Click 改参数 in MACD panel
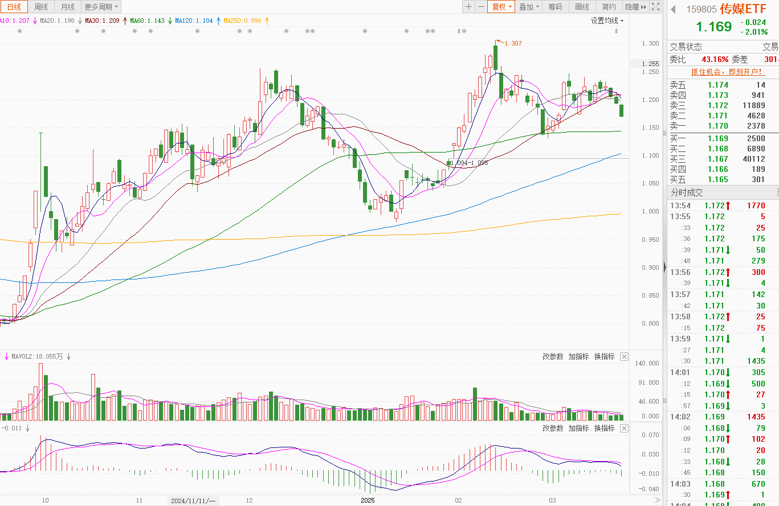The width and height of the screenshot is (779, 506). click(553, 428)
